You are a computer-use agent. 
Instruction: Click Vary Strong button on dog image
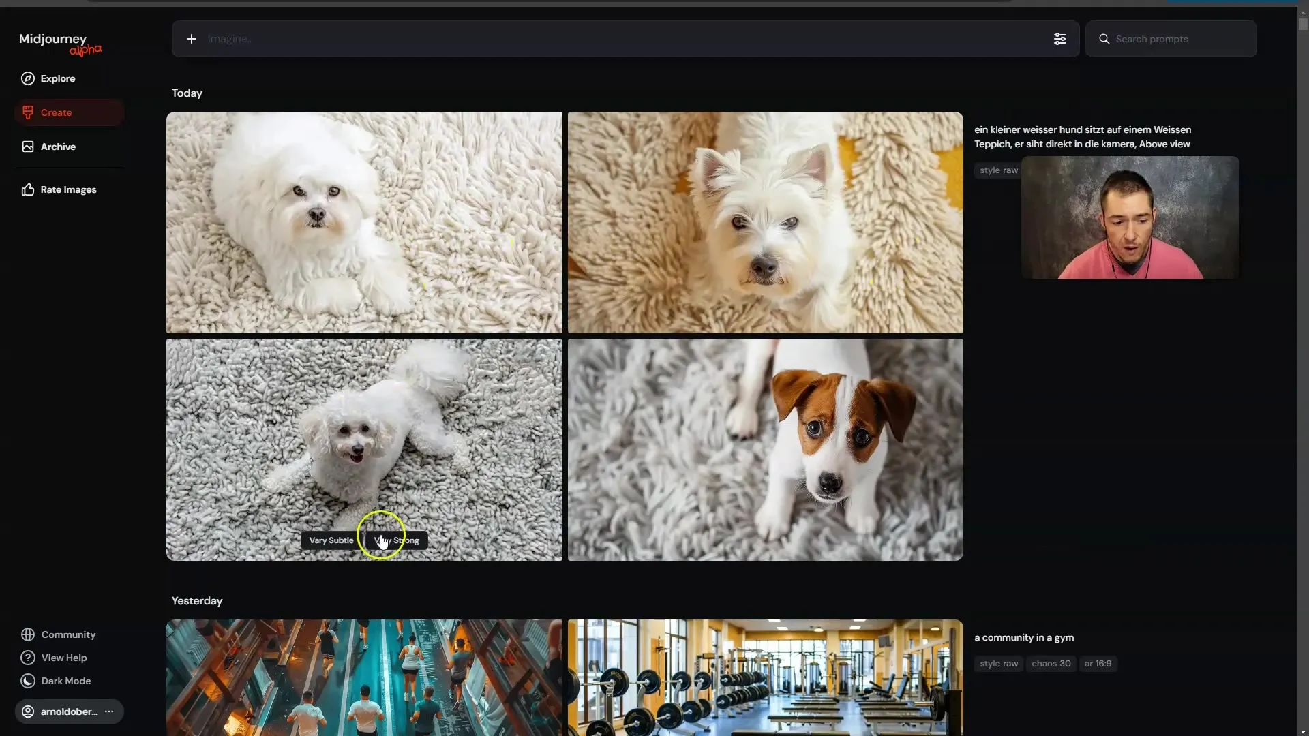tap(395, 540)
